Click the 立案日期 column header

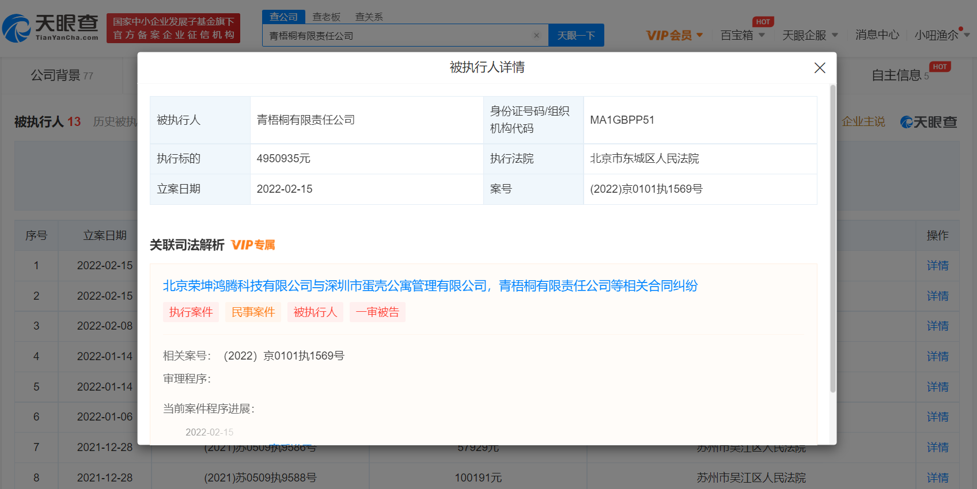[105, 235]
